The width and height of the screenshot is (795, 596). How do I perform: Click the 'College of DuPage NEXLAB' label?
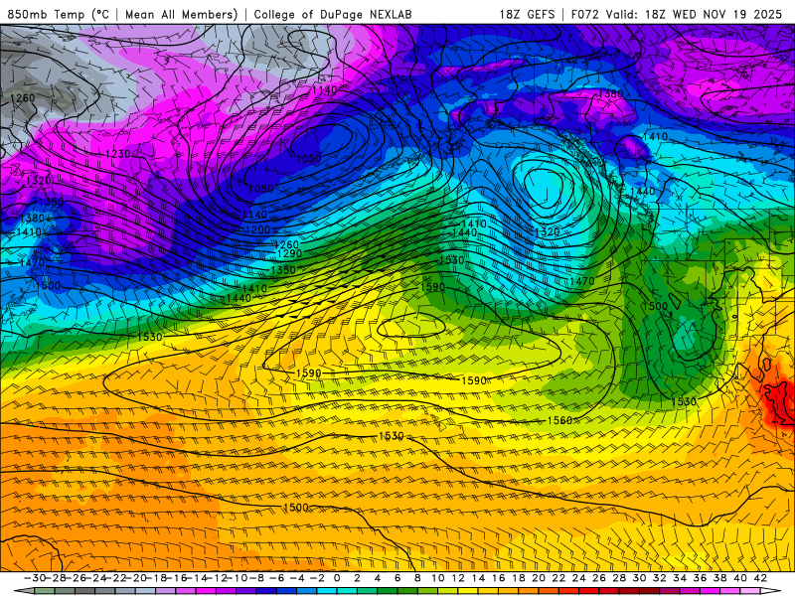click(x=333, y=14)
